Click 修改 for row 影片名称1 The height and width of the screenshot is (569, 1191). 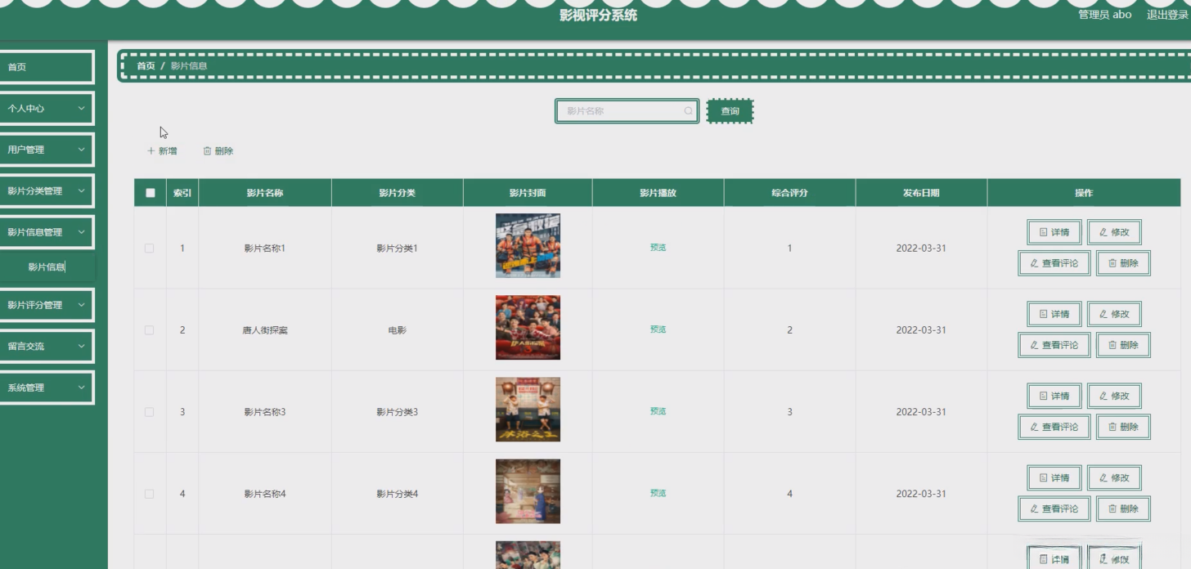tap(1114, 232)
